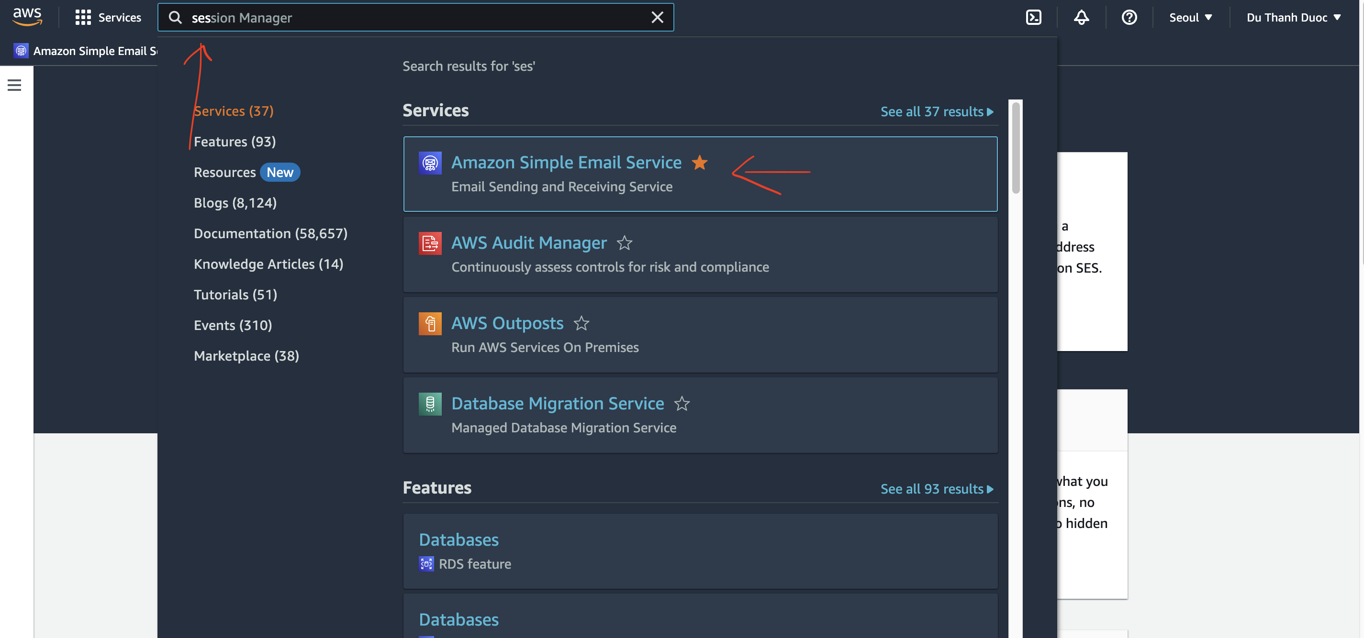
Task: Filter results by Events (310)
Action: point(233,325)
